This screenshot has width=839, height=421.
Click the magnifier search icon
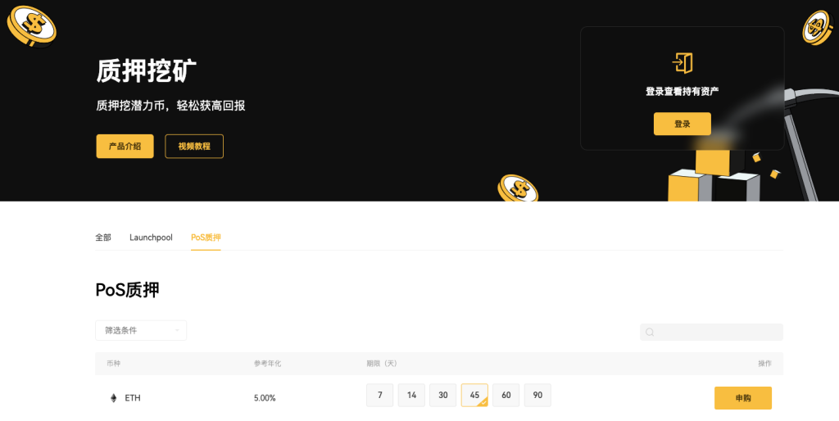(650, 333)
